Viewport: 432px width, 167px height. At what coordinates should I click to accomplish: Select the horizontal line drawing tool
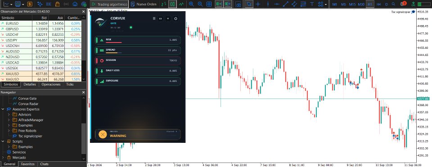click(277, 4)
